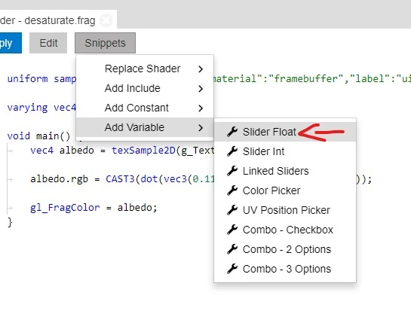Click the vec4 albedo code line
Screen dimensions: 411x326
pyautogui.click(x=122, y=151)
